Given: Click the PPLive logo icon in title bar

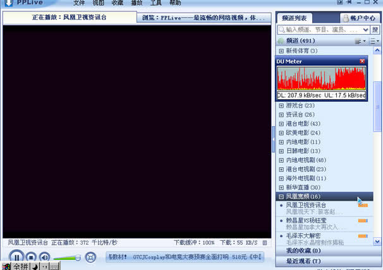Looking at the screenshot, I should pos(9,3).
